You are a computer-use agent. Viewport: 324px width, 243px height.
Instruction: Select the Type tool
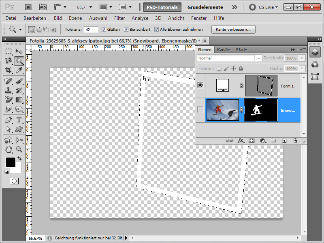click(19, 120)
